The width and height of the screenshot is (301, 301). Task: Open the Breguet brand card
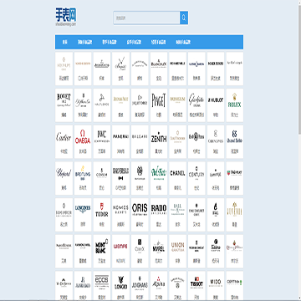[x=120, y=69]
